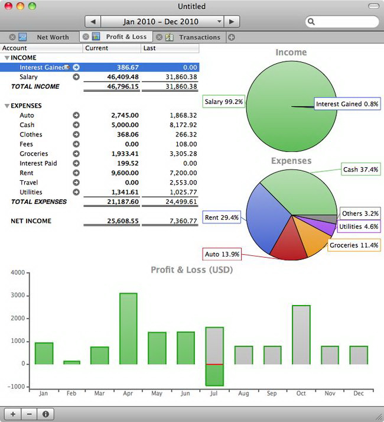Select the Interest Gained row
This screenshot has height=422, width=384.
pyautogui.click(x=41, y=67)
